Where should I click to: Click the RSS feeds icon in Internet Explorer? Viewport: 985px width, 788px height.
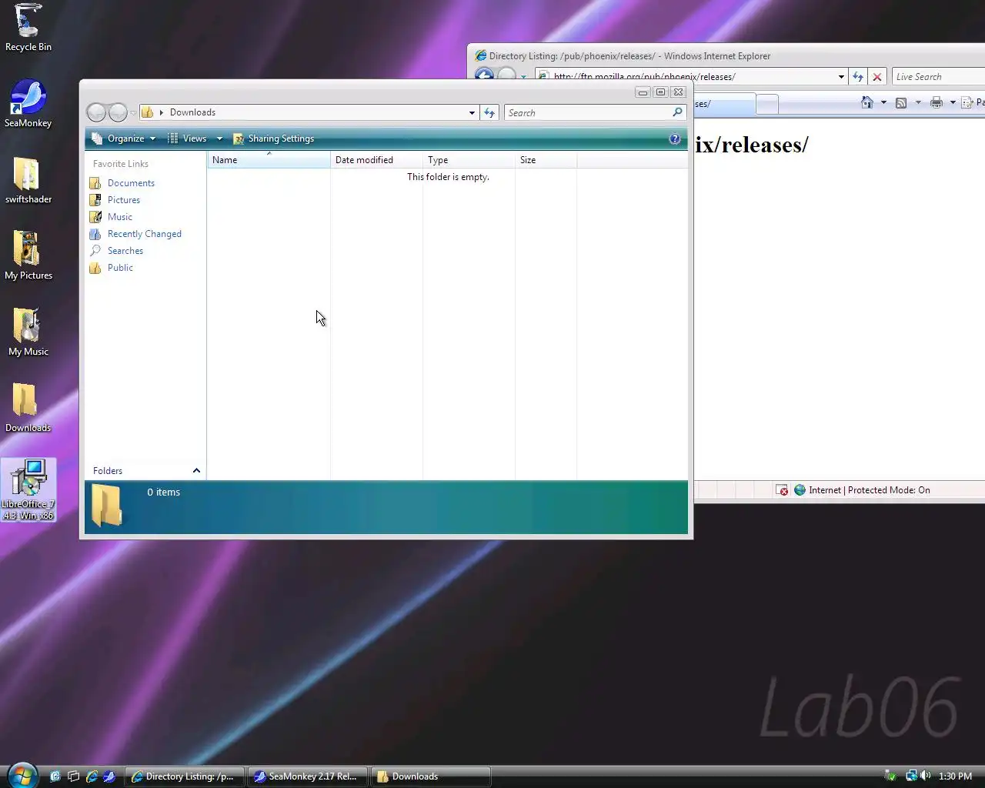pos(901,102)
